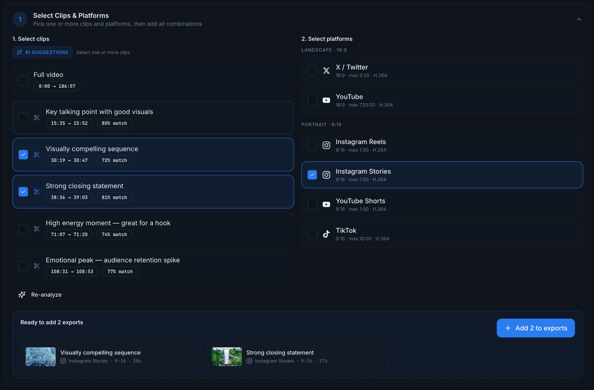Collapse the Select Clips & Platforms section
Viewport: 594px width, 390px height.
(579, 19)
